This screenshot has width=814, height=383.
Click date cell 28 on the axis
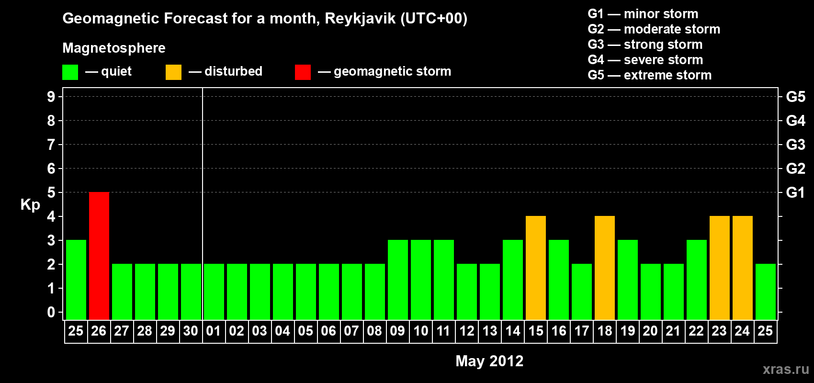click(x=145, y=331)
